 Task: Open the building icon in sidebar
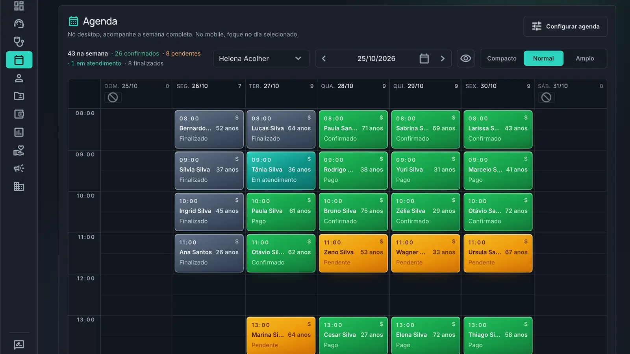pyautogui.click(x=19, y=186)
